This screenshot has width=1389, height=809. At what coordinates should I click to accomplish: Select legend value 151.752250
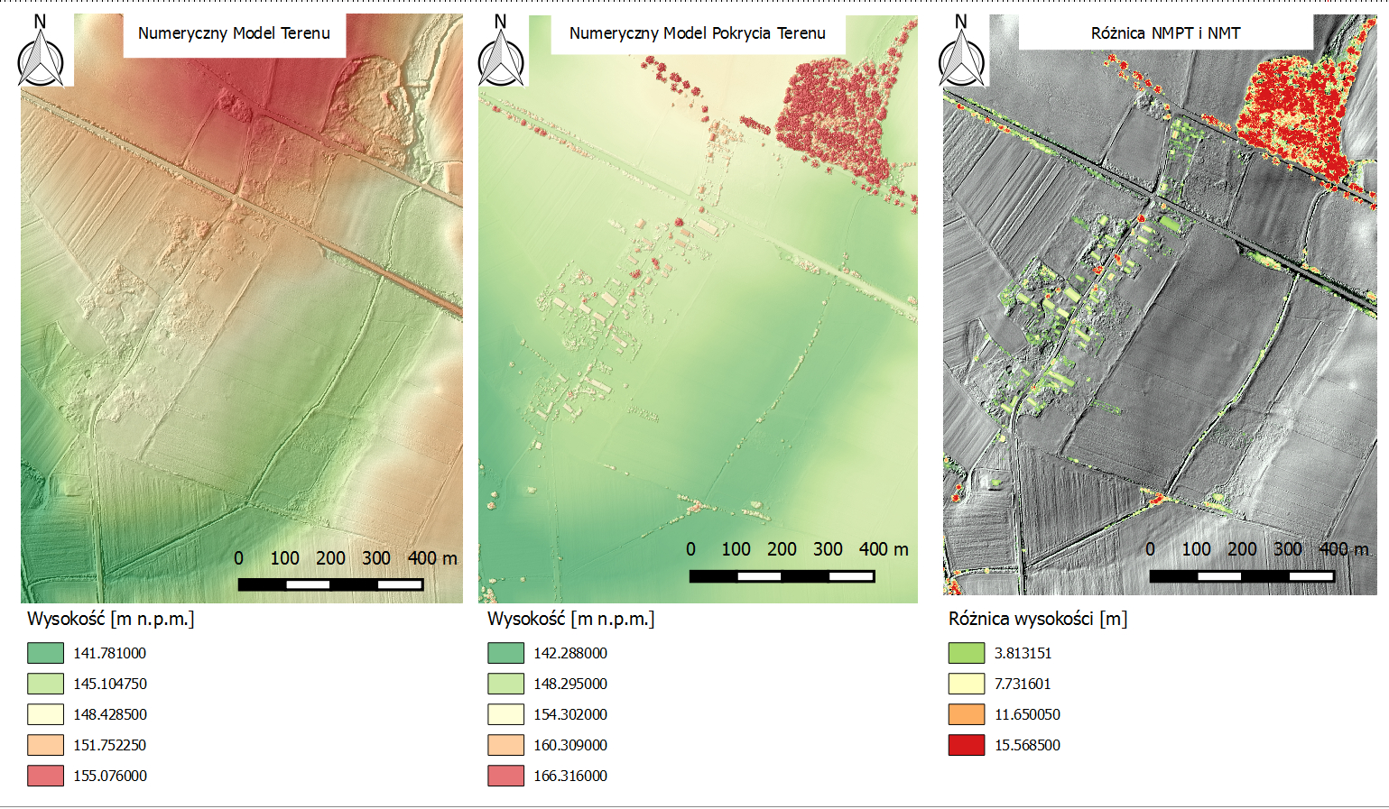[x=110, y=745]
